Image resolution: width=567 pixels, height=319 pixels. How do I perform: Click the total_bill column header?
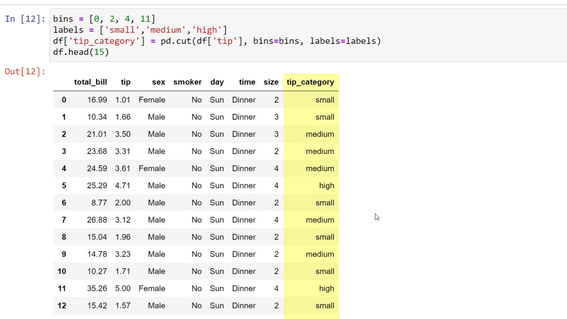point(90,82)
